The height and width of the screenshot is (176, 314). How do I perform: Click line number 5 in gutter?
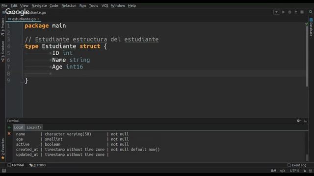[8, 53]
